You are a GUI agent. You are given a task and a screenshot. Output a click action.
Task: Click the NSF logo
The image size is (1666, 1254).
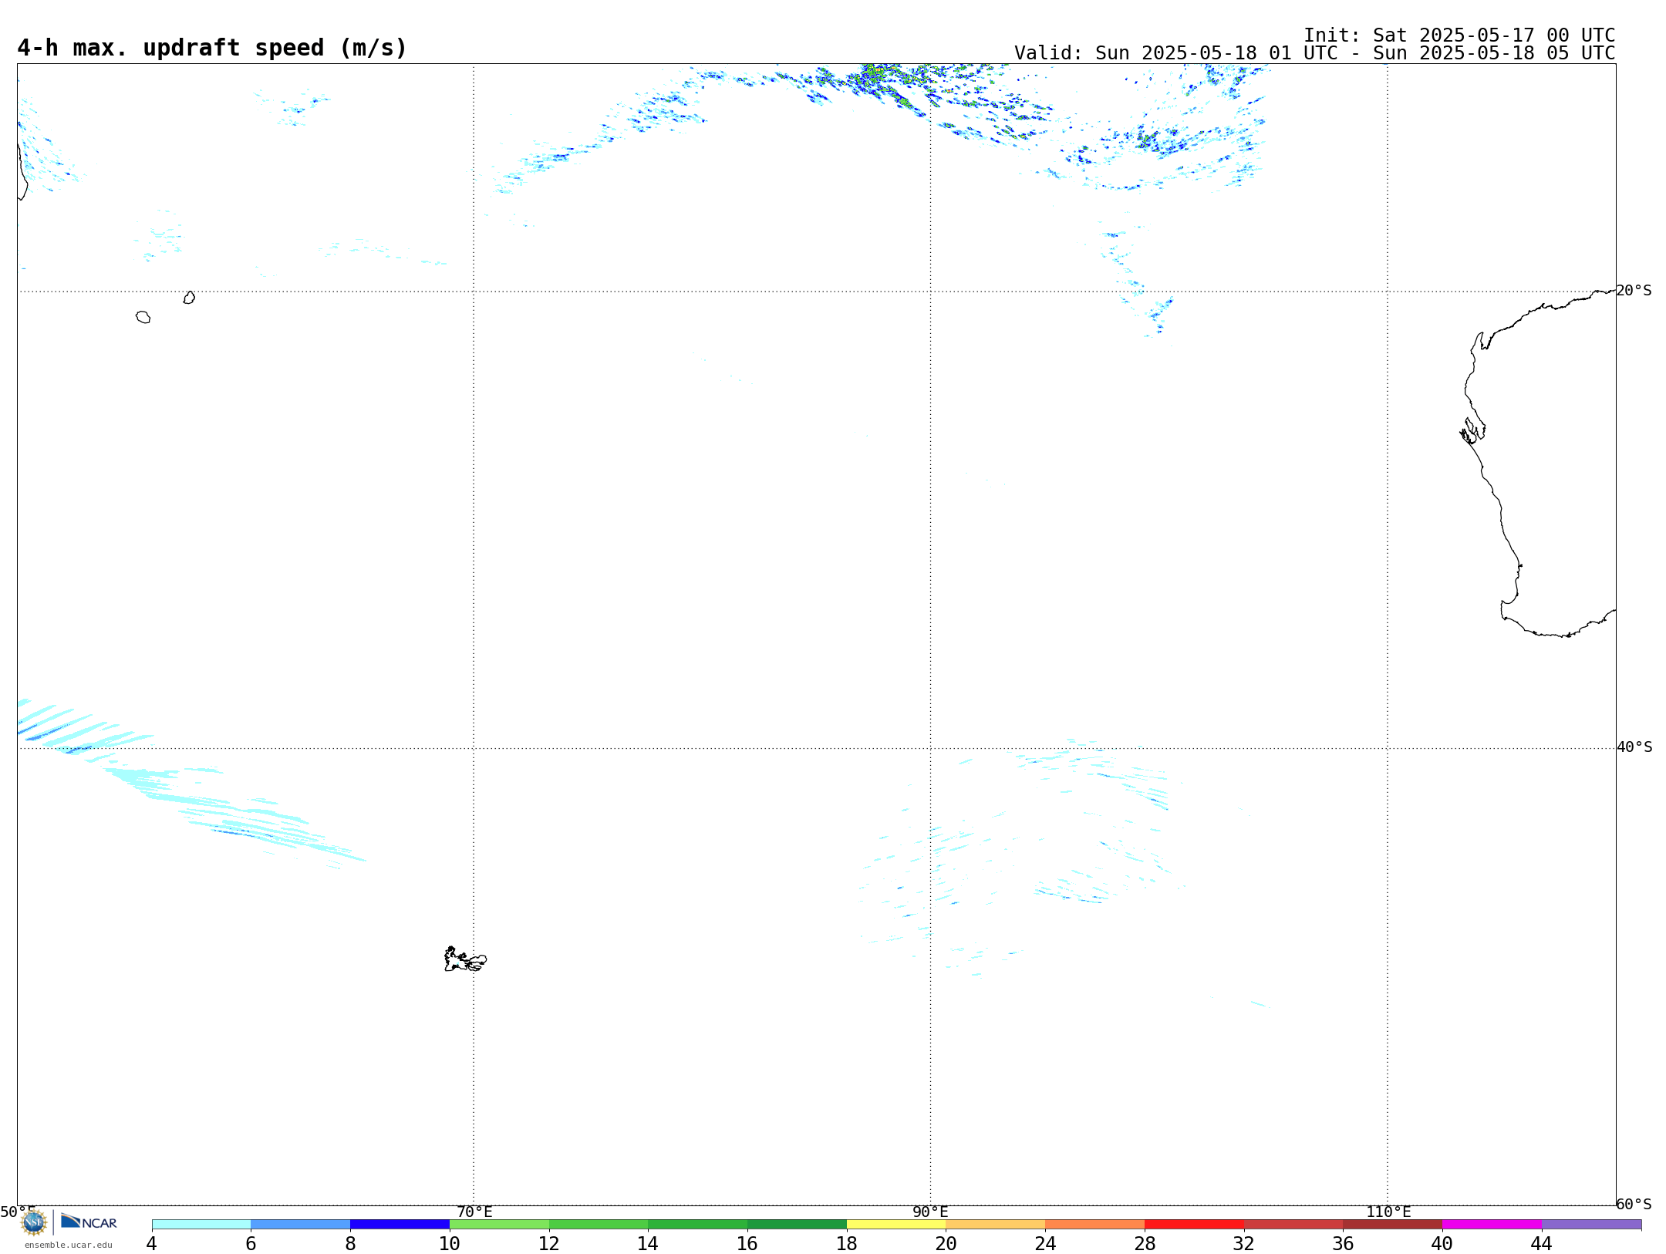(x=34, y=1222)
